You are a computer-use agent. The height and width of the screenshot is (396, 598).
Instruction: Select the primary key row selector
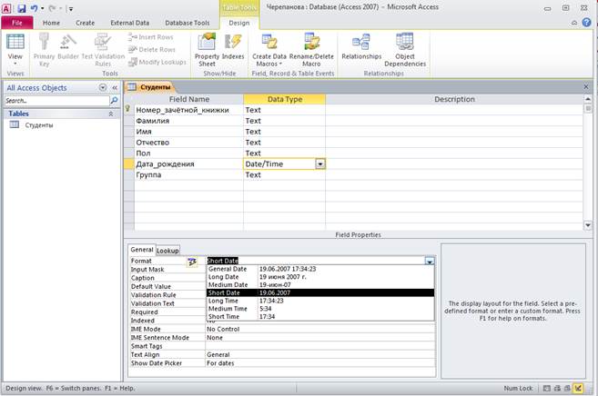[x=128, y=110]
